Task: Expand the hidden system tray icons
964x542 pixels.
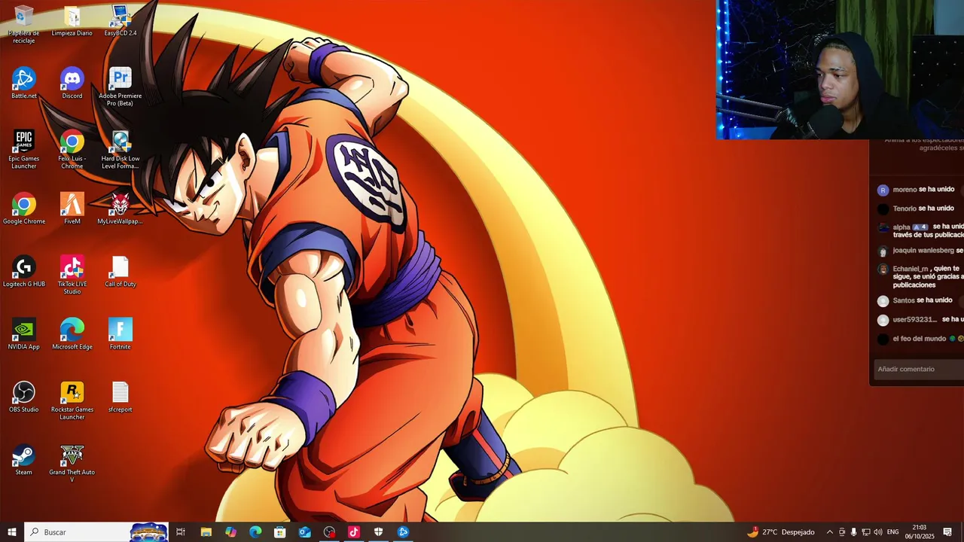Action: click(830, 532)
